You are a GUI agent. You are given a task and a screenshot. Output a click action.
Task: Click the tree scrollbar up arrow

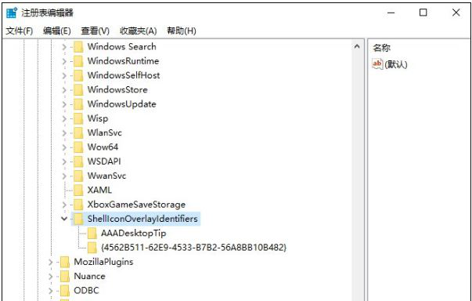[357, 47]
